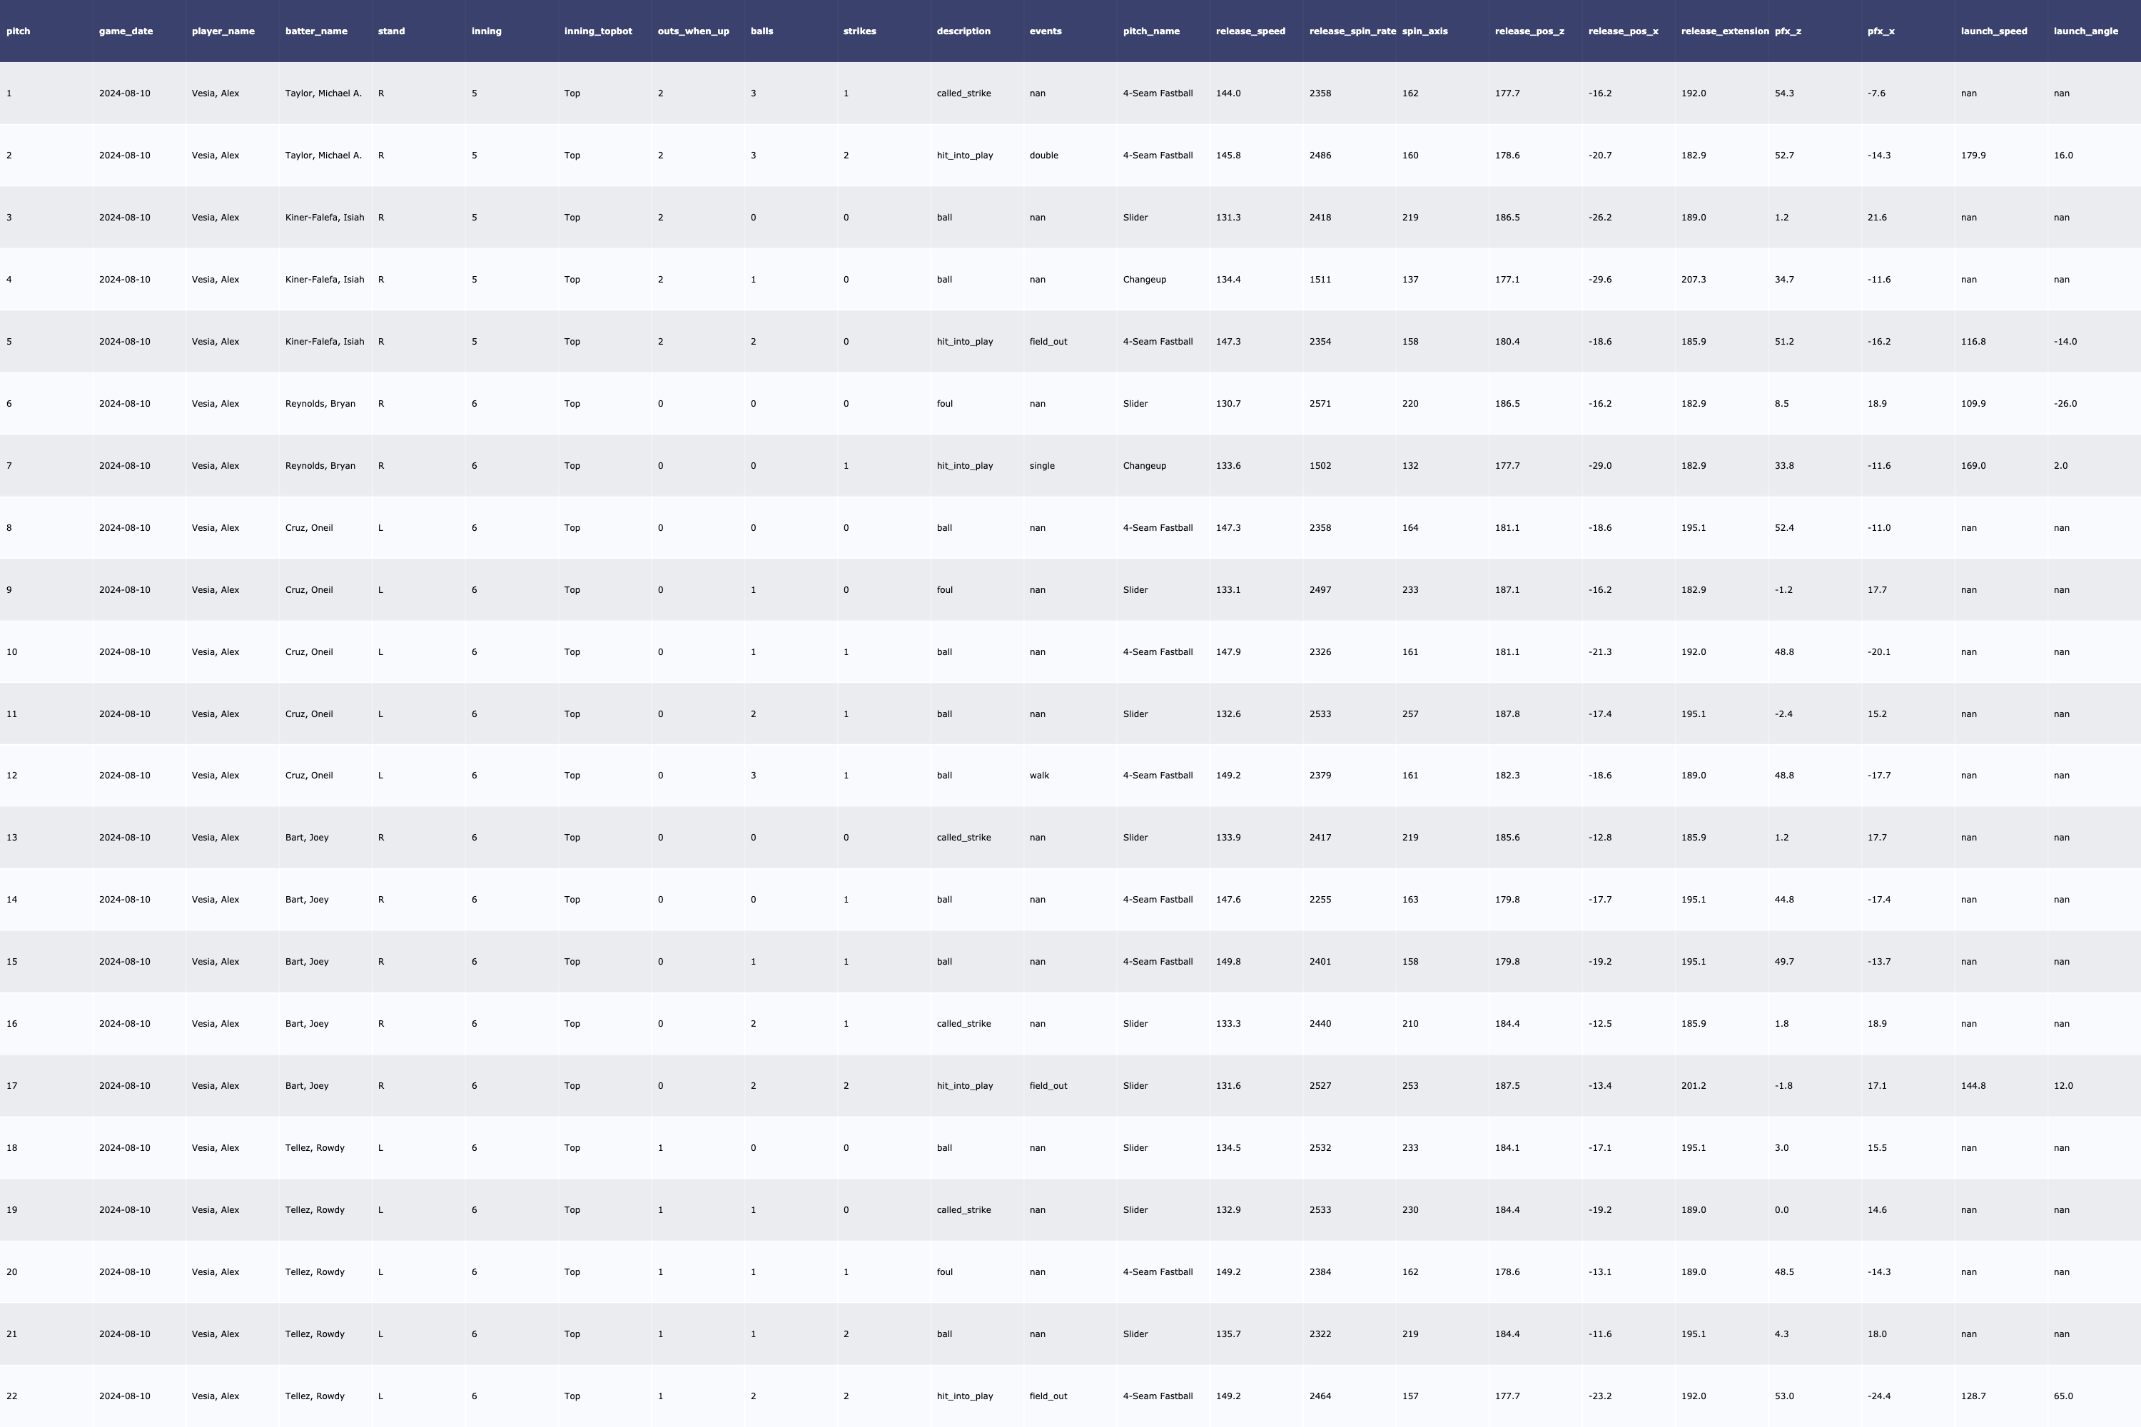
Task: Select the launch_angle column header
Action: click(x=2085, y=31)
